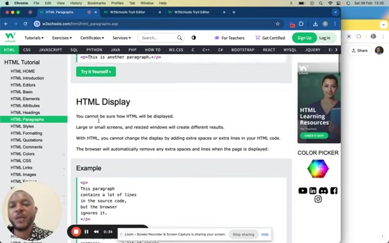
Task: Click the Sign Up button
Action: coord(305,38)
